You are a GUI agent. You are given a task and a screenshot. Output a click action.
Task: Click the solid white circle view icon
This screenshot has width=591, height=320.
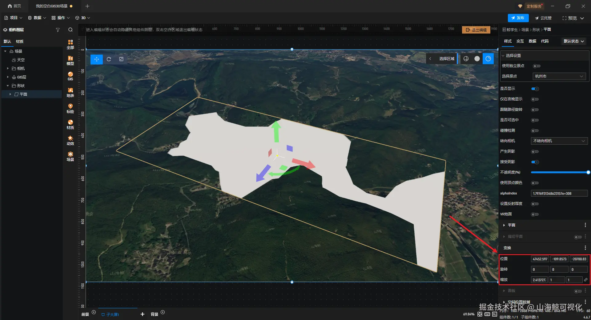(477, 58)
